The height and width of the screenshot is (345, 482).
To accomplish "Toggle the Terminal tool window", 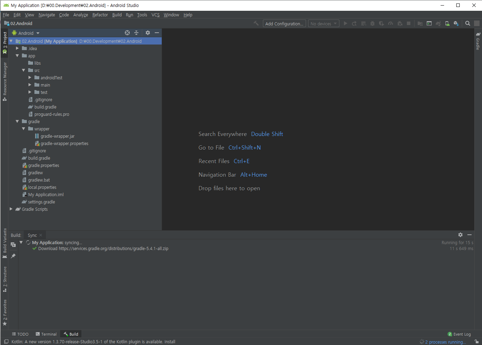I will tap(46, 334).
